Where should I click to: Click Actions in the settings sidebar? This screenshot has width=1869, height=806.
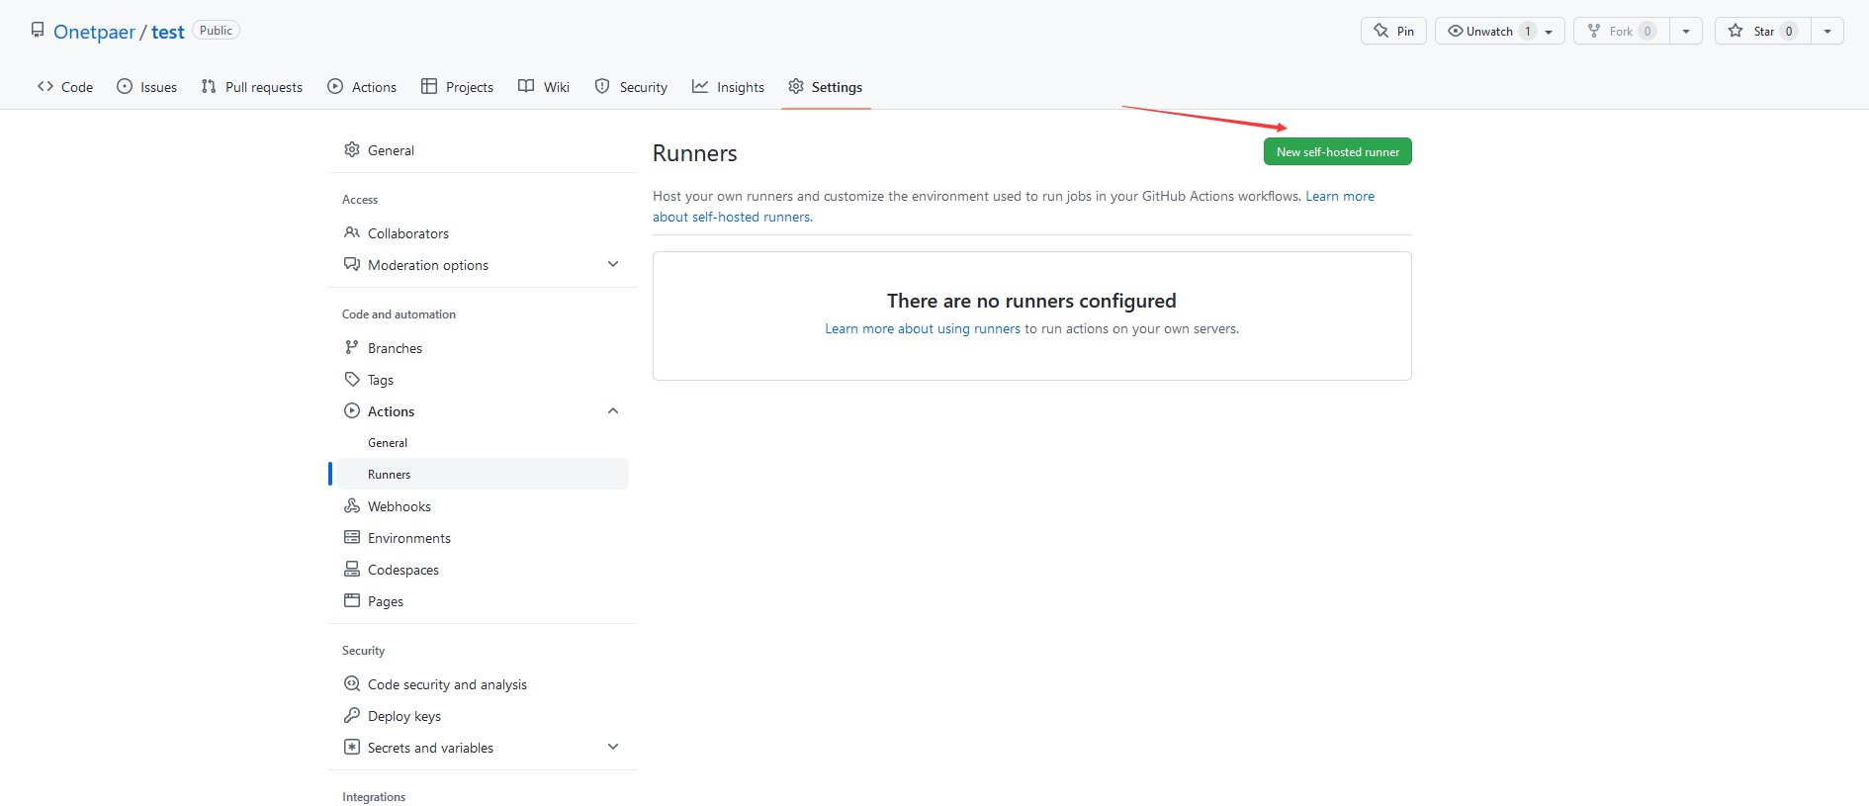pos(483,411)
